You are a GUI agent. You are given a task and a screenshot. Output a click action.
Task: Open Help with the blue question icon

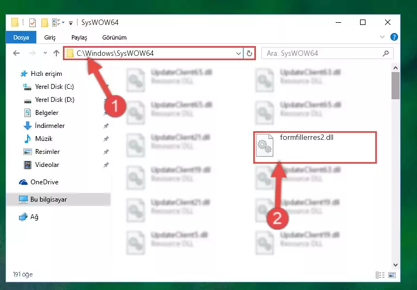pyautogui.click(x=394, y=37)
